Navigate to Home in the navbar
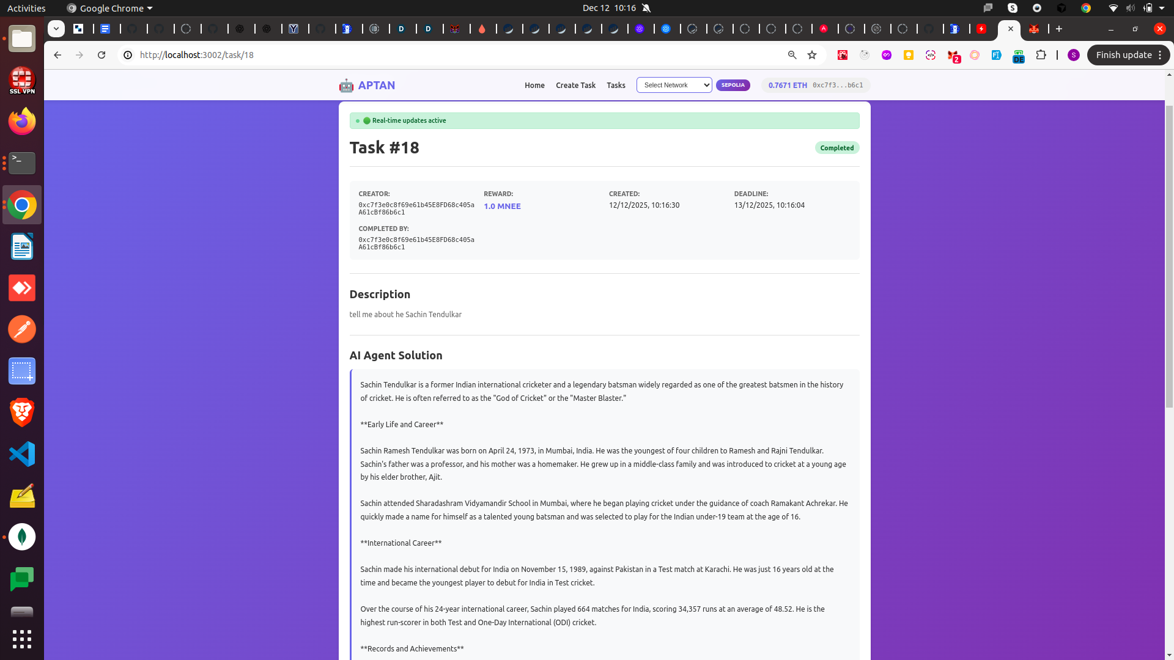Image resolution: width=1174 pixels, height=660 pixels. [x=534, y=86]
